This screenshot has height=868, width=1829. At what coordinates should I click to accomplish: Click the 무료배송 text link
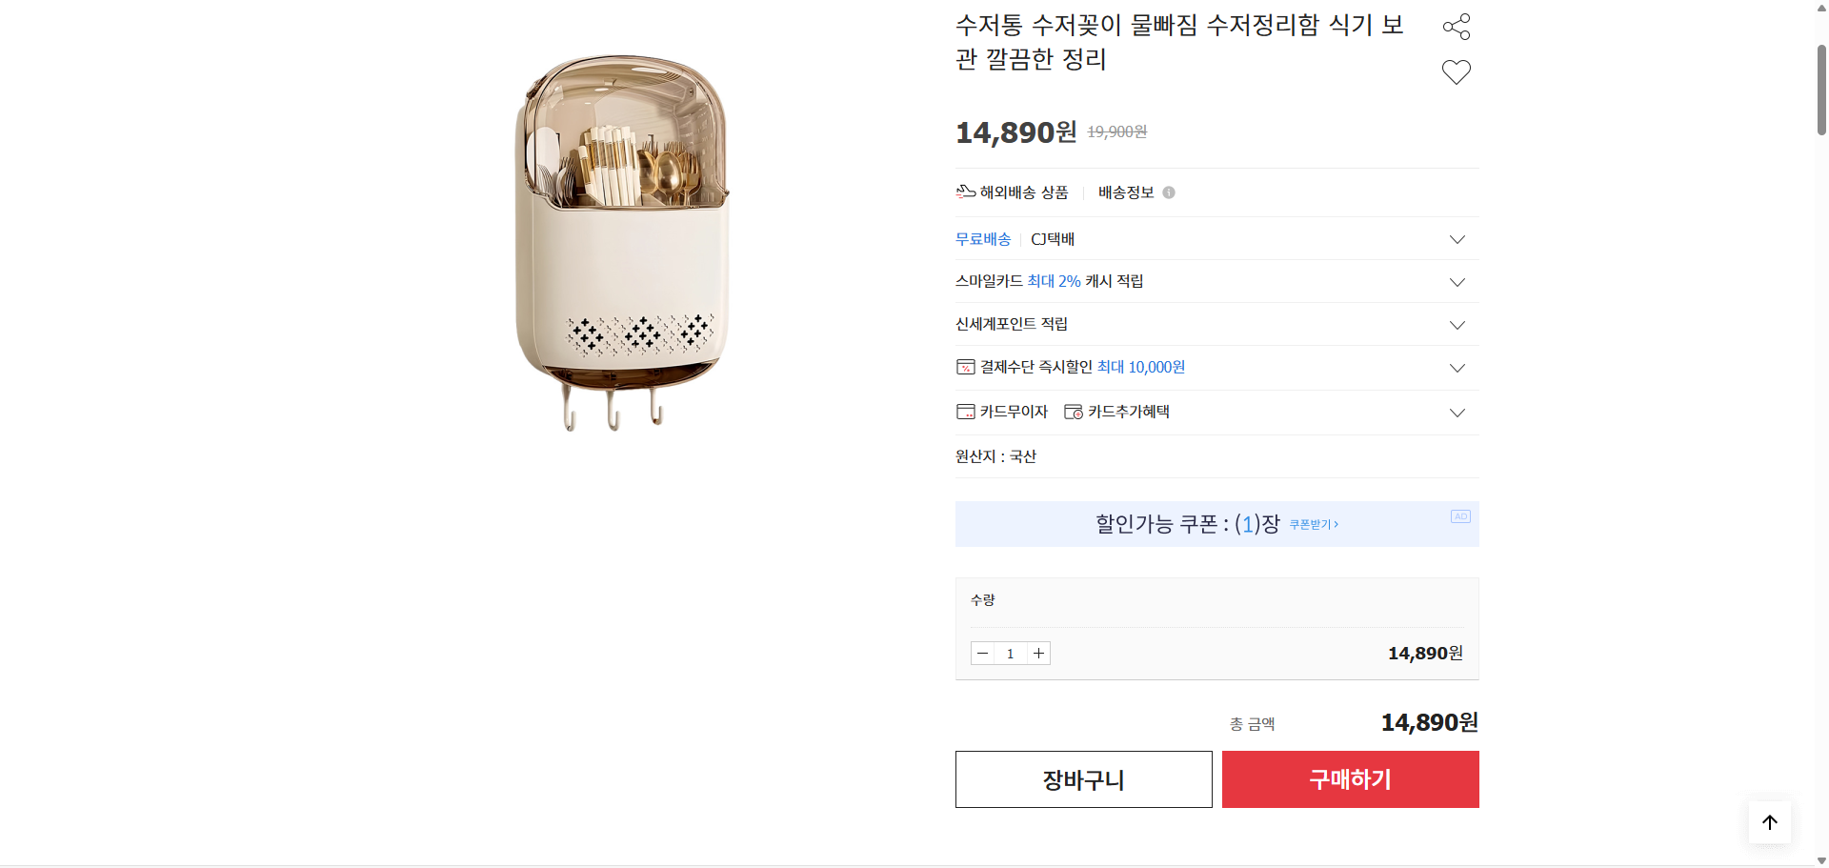point(983,239)
